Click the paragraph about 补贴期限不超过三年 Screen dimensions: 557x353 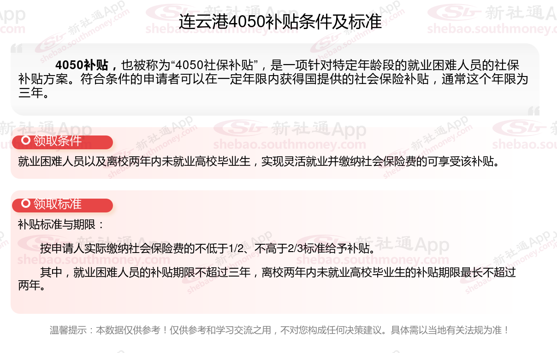[x=267, y=279]
